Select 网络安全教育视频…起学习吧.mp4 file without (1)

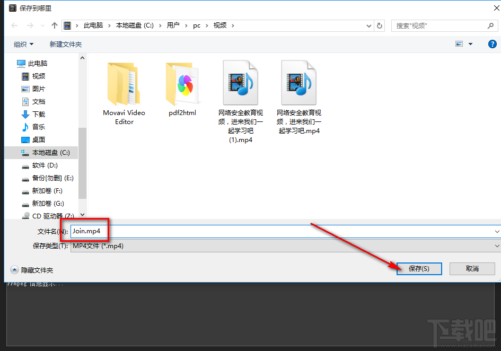299,98
